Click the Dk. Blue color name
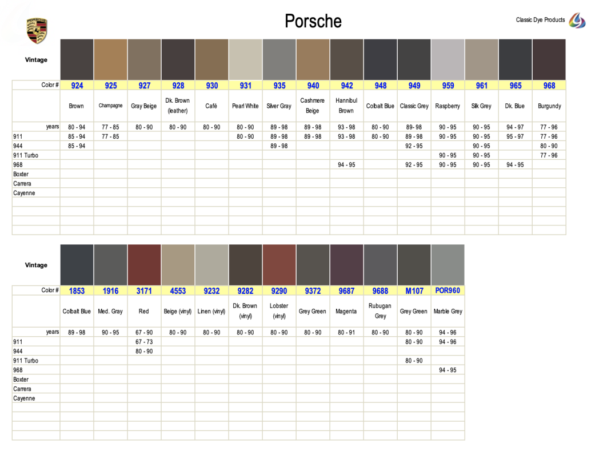Image resolution: width=615 pixels, height=460 pixels. point(514,106)
